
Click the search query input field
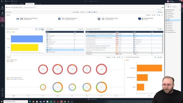92,7
